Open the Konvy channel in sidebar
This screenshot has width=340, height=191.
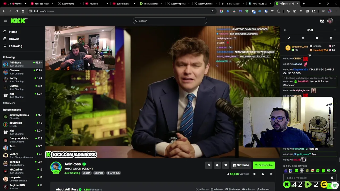(x=23, y=80)
